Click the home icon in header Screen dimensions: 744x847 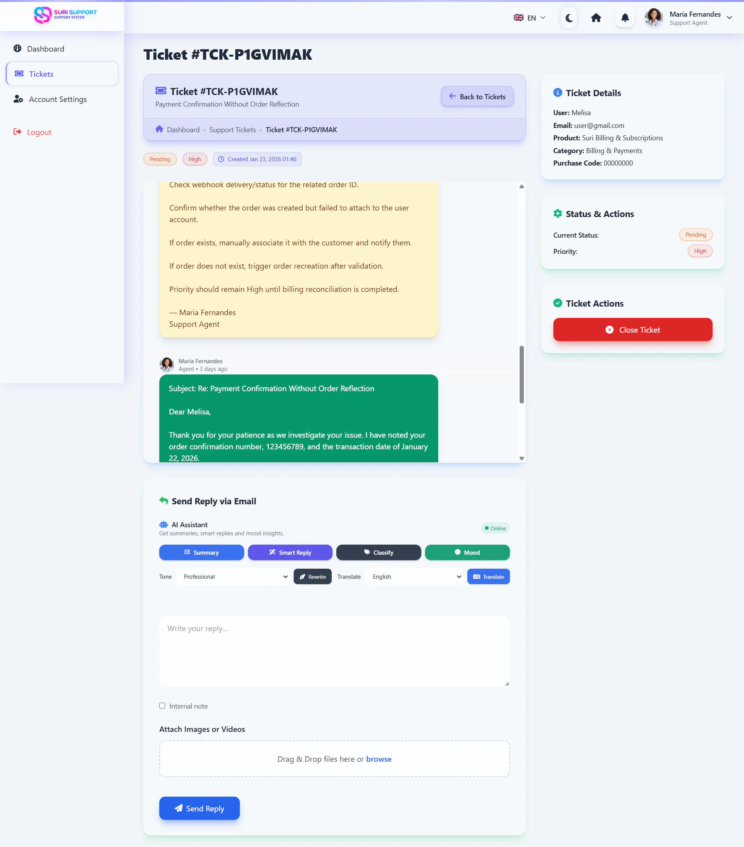click(x=596, y=18)
